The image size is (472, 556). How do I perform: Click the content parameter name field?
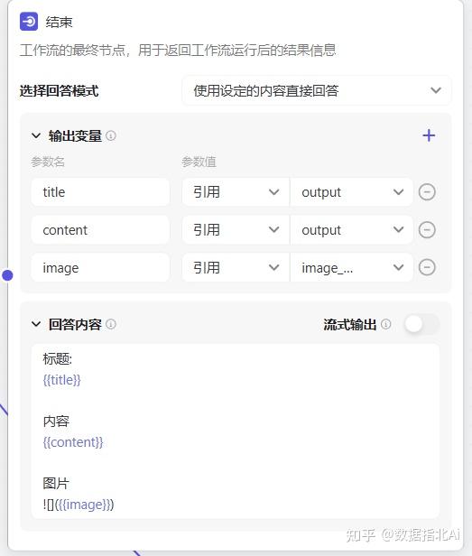[100, 230]
